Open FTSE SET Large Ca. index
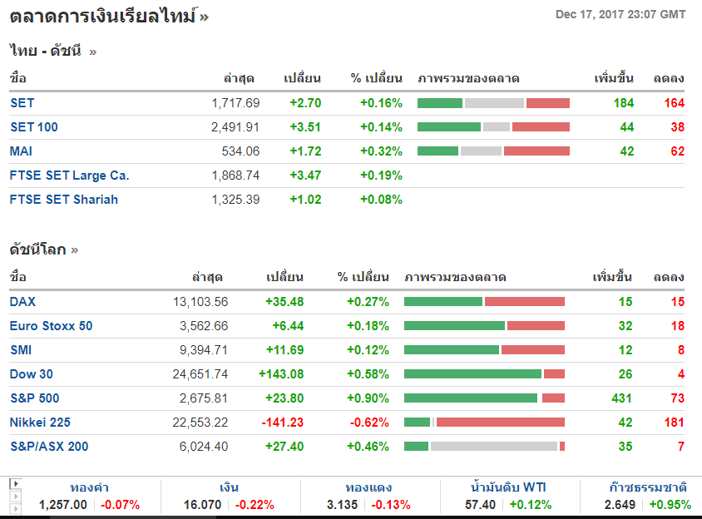 [69, 175]
